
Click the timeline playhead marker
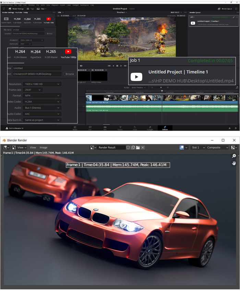point(162,91)
